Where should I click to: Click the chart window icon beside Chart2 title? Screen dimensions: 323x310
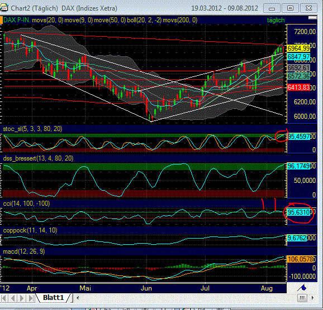tap(4, 8)
